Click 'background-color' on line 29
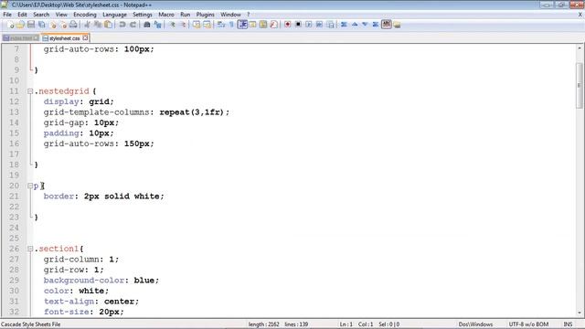The image size is (585, 329). click(84, 281)
